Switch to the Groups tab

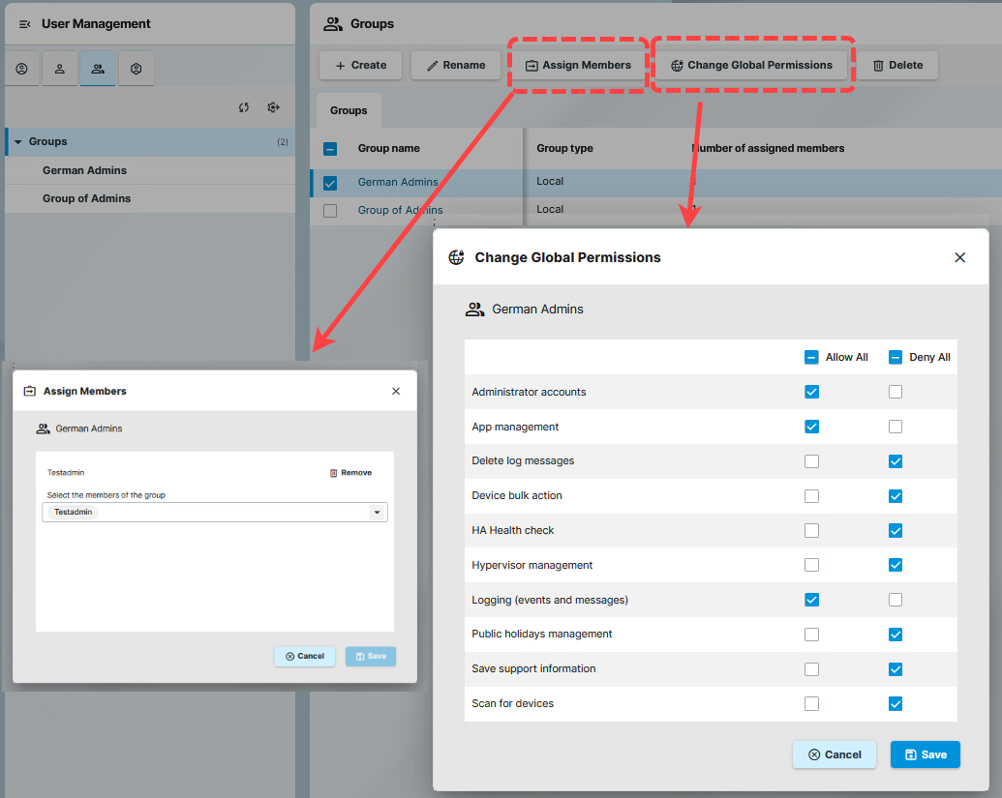[349, 110]
